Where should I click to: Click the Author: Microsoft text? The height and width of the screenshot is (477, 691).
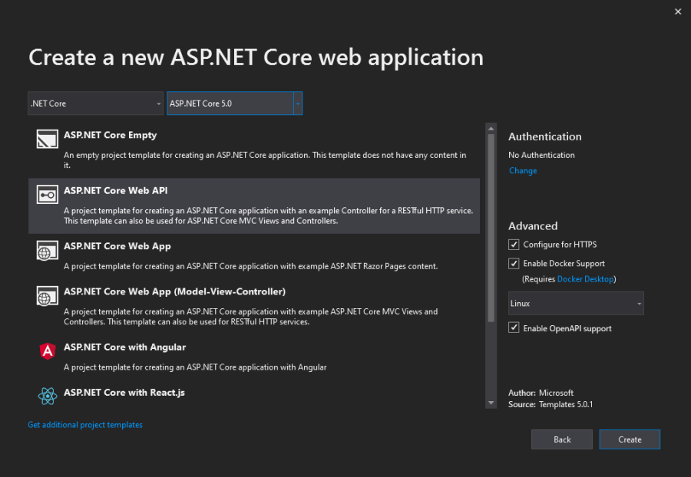pyautogui.click(x=541, y=393)
